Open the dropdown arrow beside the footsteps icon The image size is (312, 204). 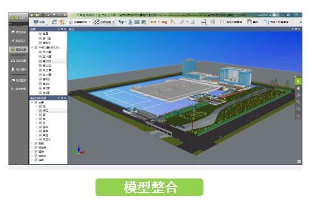point(125,22)
